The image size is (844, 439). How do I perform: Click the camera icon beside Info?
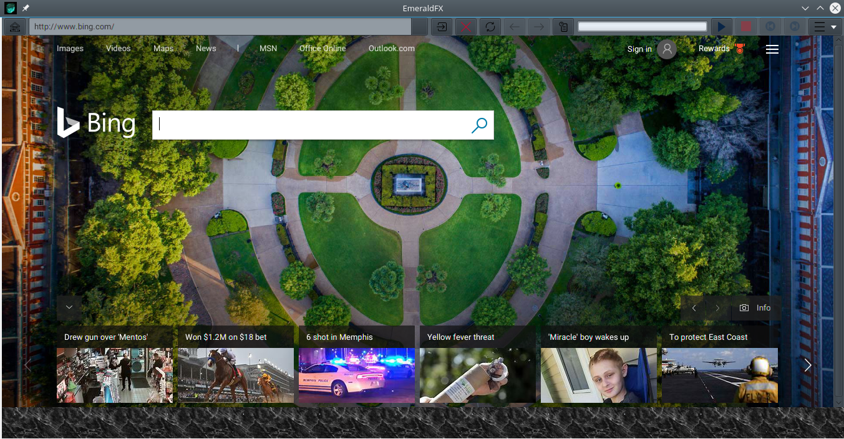(x=744, y=308)
